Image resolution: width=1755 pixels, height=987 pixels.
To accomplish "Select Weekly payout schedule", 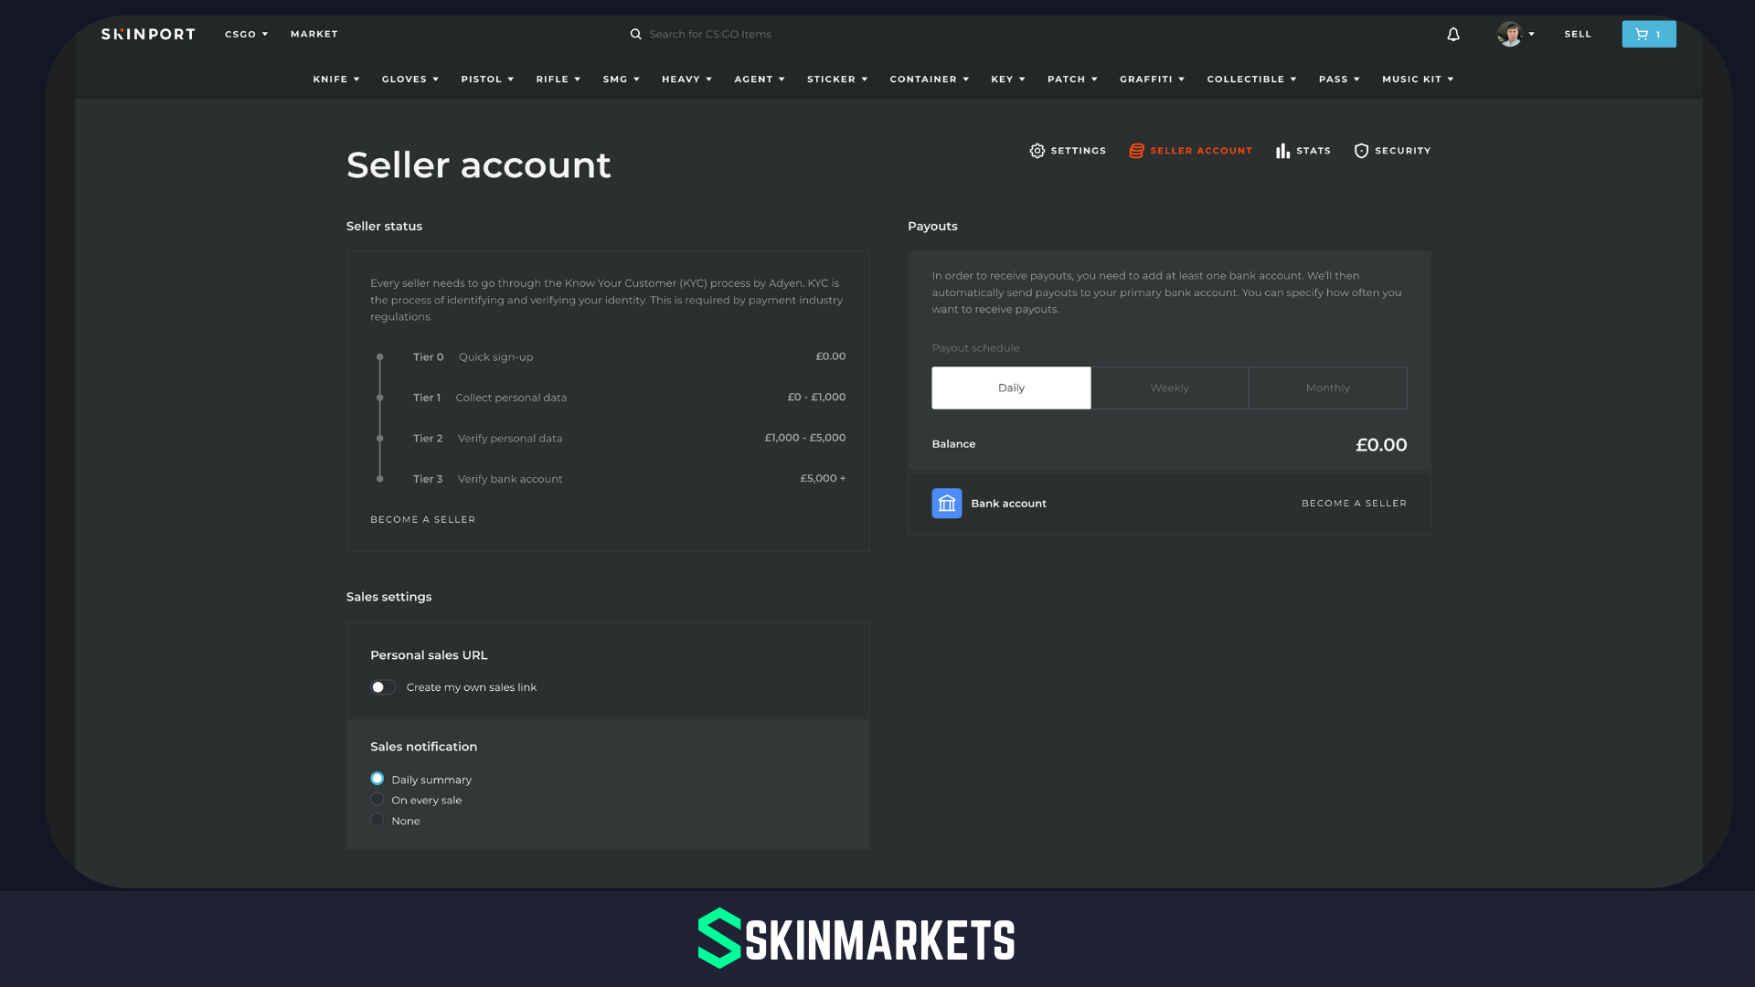I will [x=1169, y=387].
